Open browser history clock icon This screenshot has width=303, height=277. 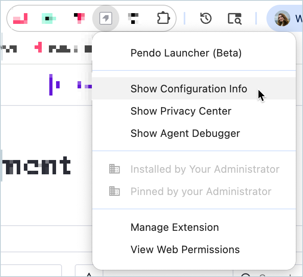pyautogui.click(x=206, y=18)
